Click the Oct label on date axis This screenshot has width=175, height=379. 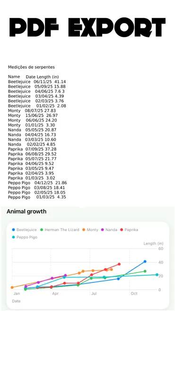[134, 293]
